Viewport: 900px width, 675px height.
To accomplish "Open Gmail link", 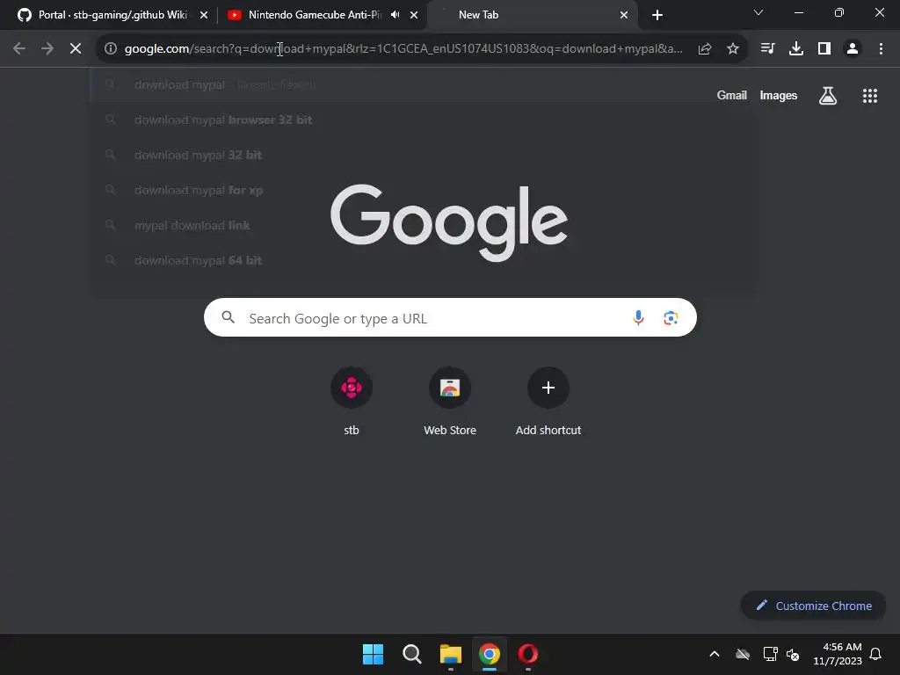I will point(731,95).
